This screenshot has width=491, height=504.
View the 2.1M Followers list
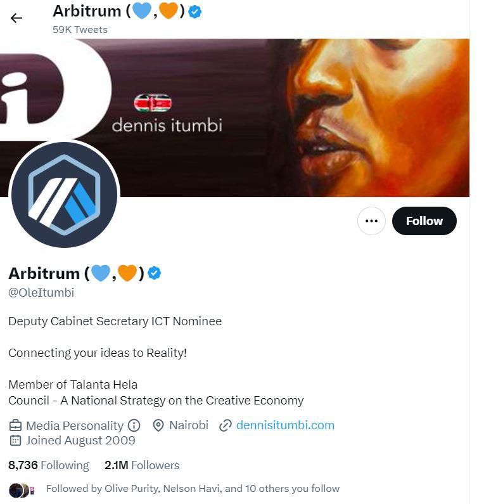click(142, 465)
